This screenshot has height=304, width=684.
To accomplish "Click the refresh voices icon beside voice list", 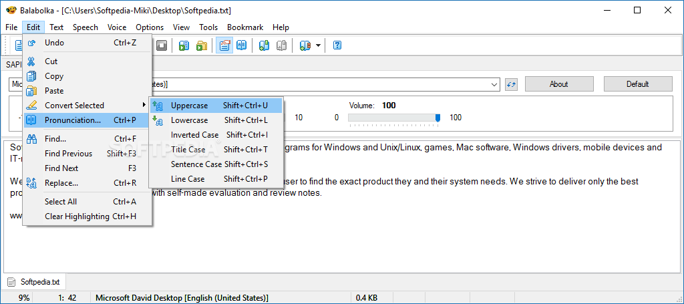I will click(511, 85).
